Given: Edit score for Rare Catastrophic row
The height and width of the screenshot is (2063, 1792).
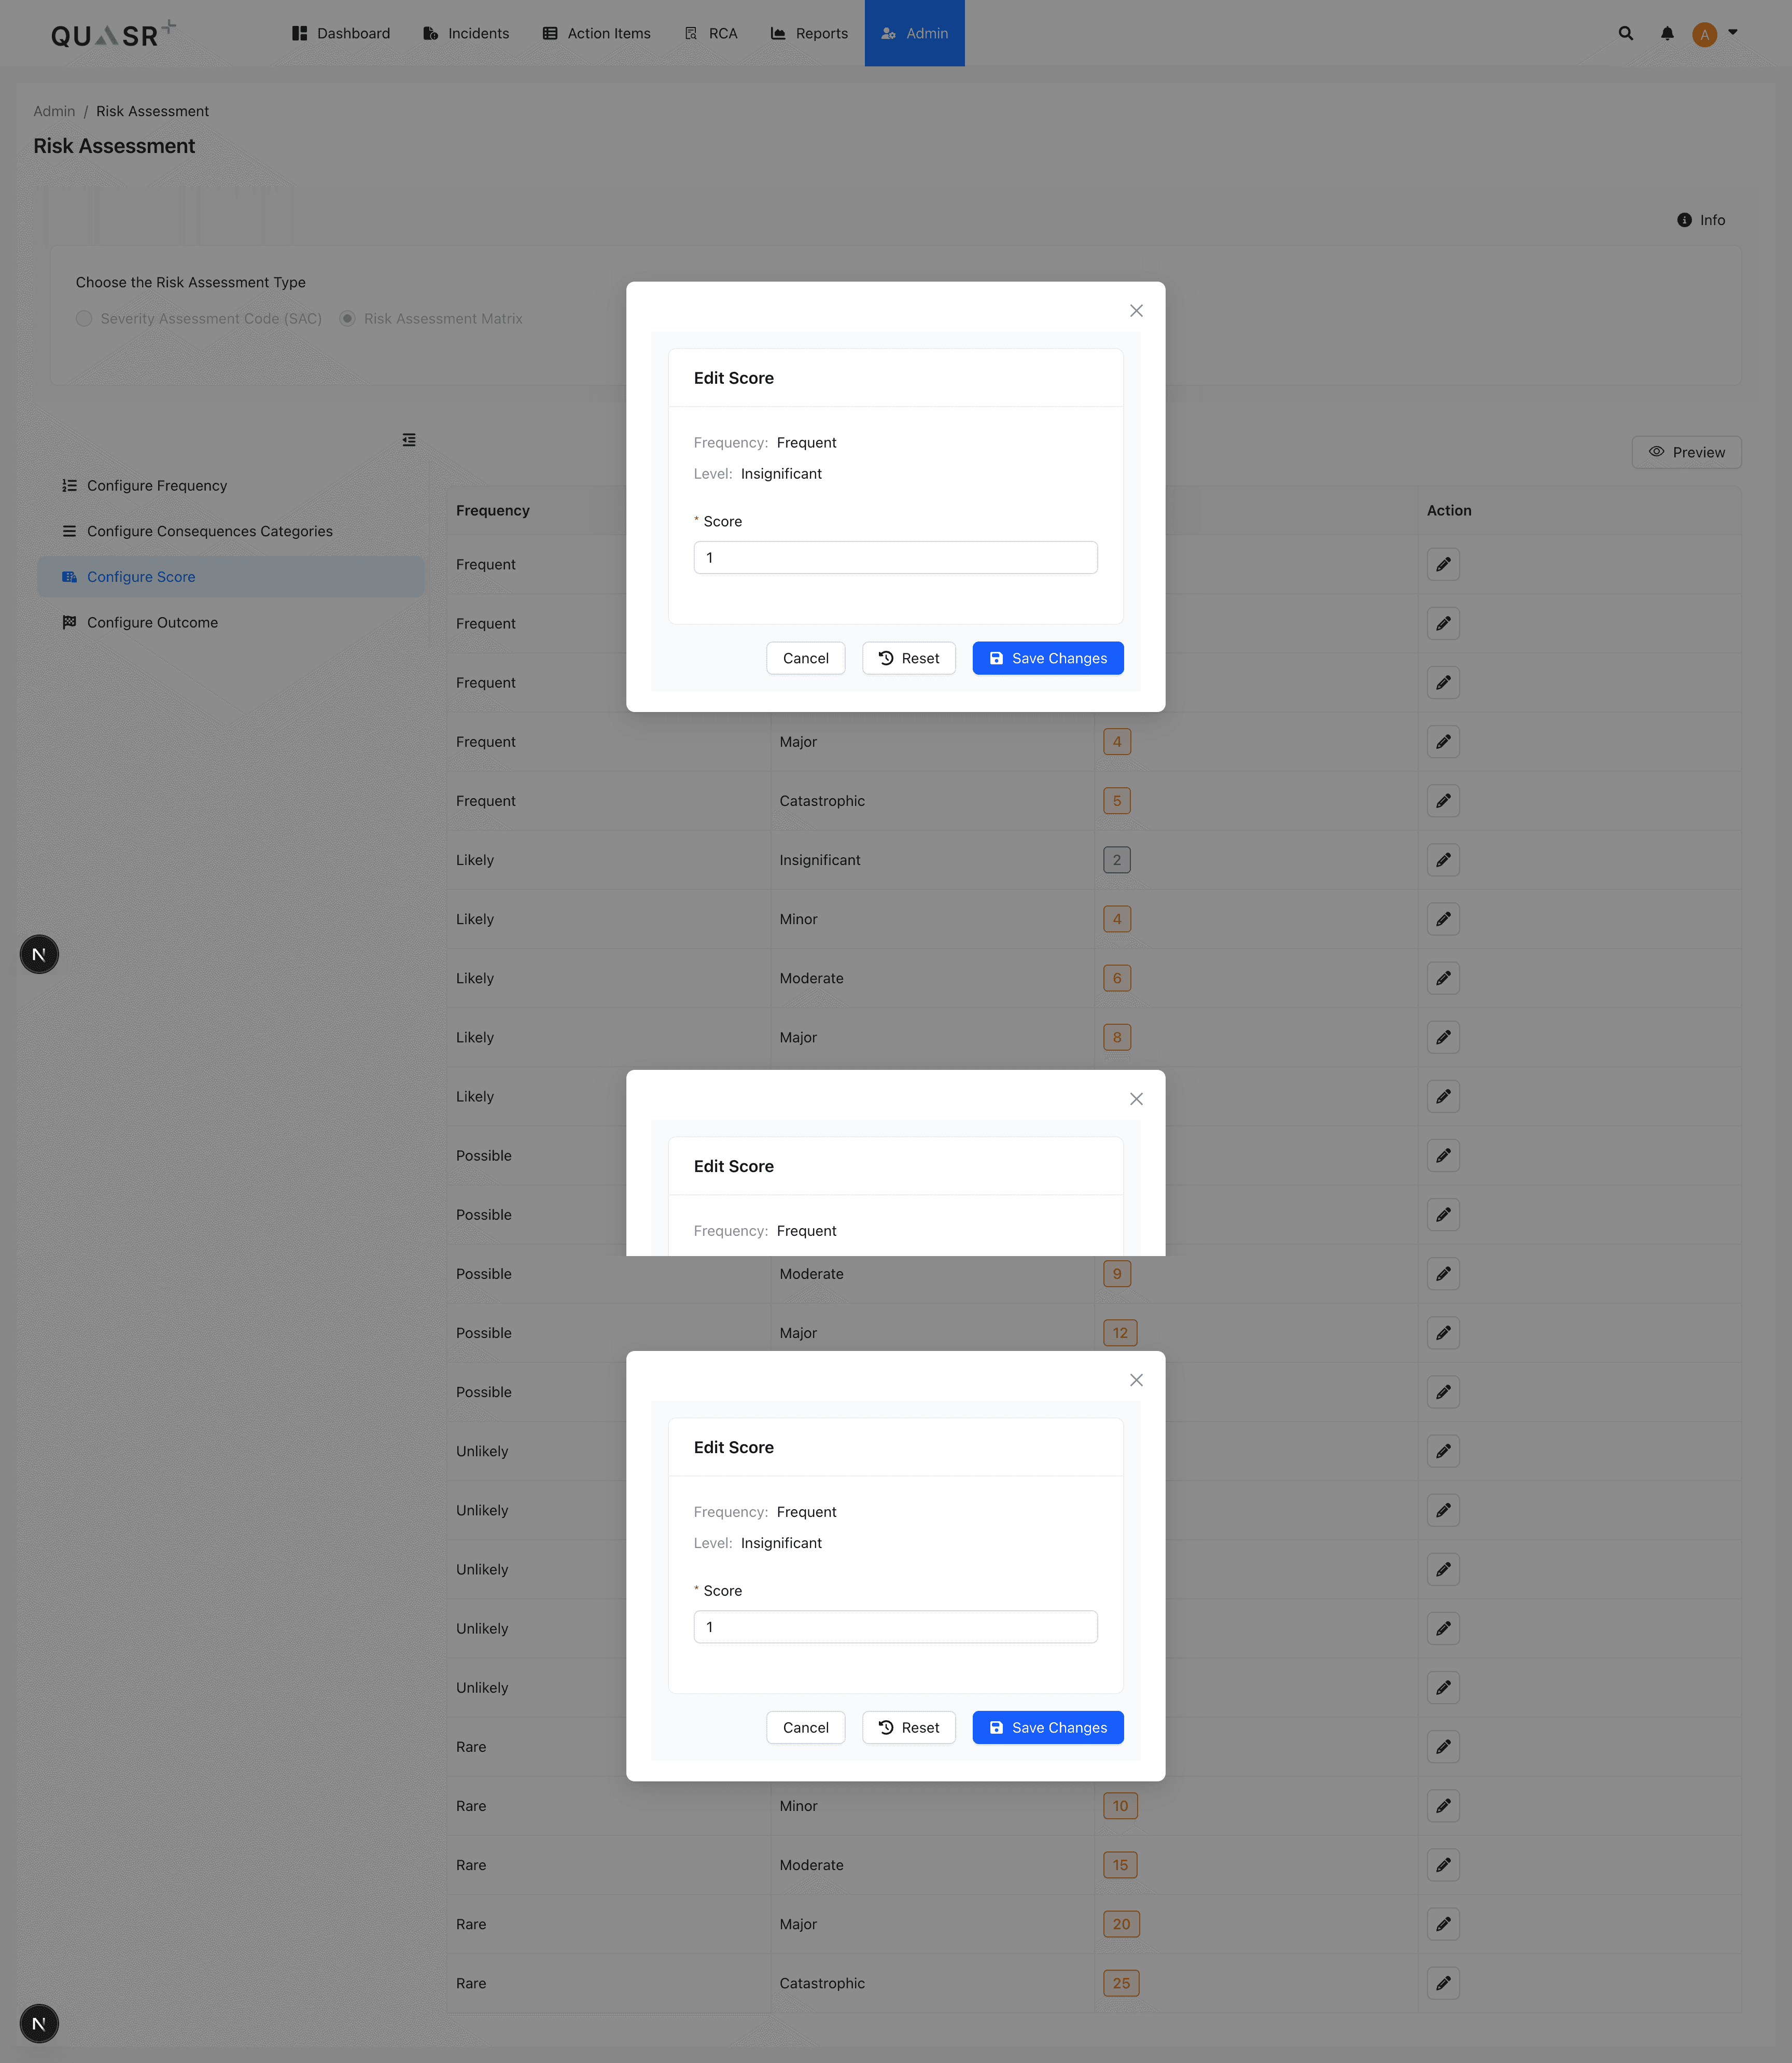Looking at the screenshot, I should click(x=1442, y=1983).
